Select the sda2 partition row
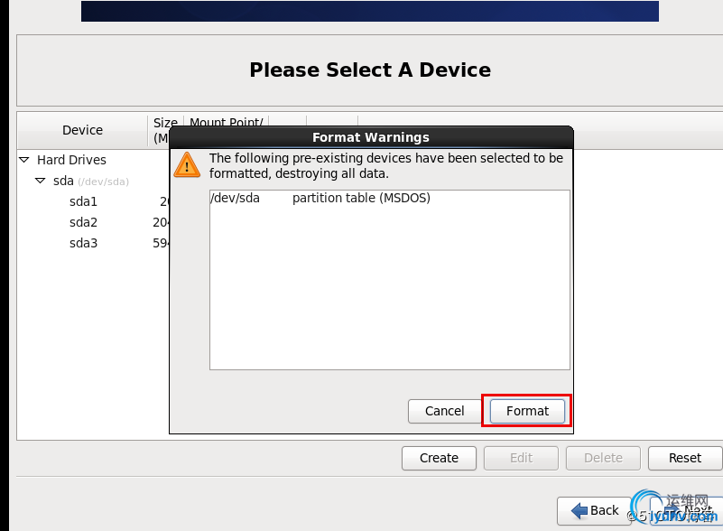The width and height of the screenshot is (723, 531). [83, 222]
